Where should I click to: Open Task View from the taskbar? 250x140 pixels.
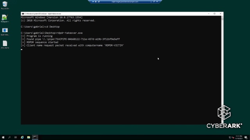16,137
